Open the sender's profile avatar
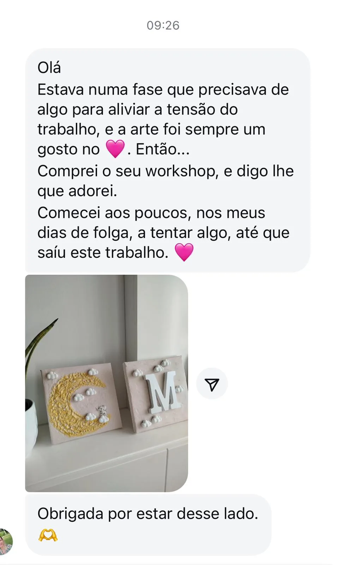The width and height of the screenshot is (357, 565). click(5, 542)
